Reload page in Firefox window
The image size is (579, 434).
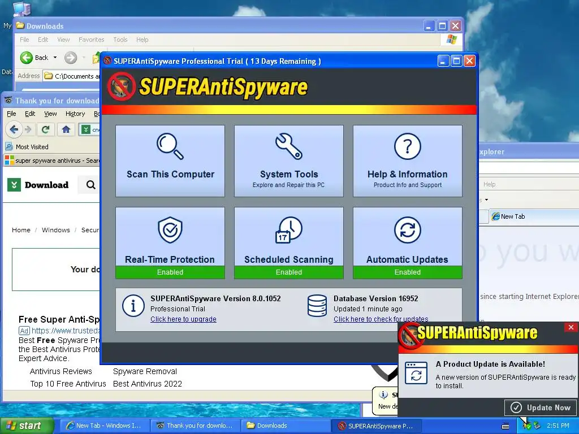pyautogui.click(x=45, y=129)
